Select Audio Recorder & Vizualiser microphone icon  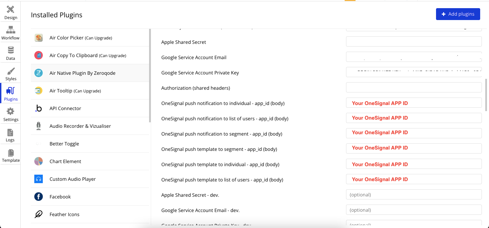pyautogui.click(x=39, y=126)
